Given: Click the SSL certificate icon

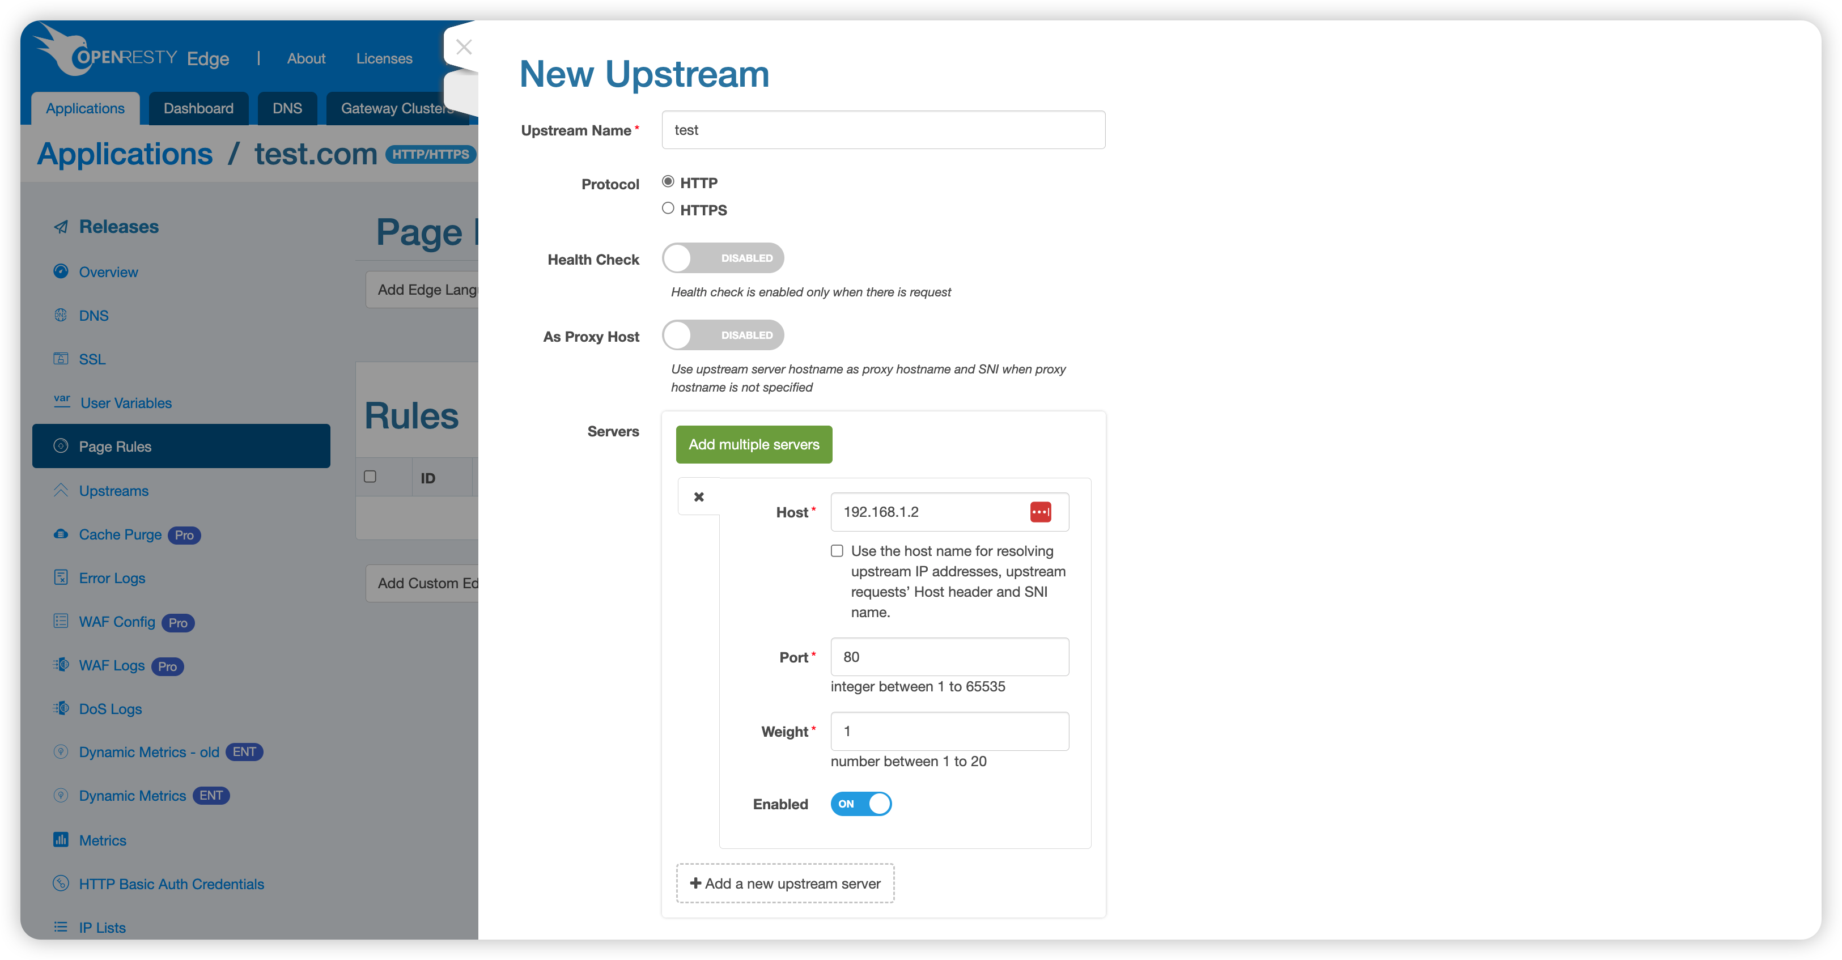Looking at the screenshot, I should click(61, 359).
